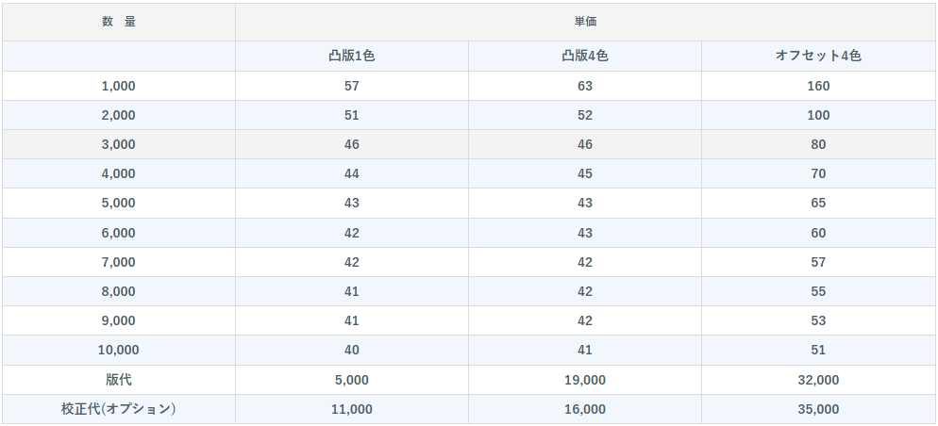Click the 1,000 quantity row label
Viewport: 938px width, 426px height.
[119, 86]
